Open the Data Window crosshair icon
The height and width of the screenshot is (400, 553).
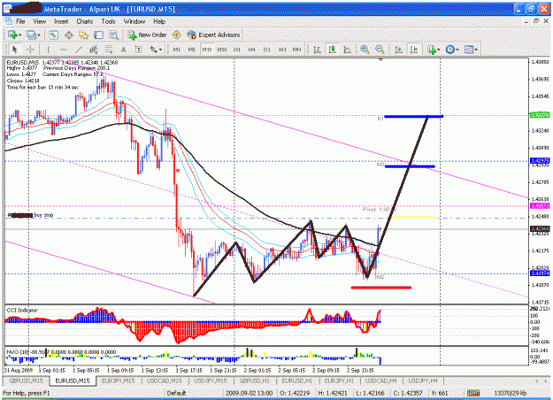click(x=69, y=35)
